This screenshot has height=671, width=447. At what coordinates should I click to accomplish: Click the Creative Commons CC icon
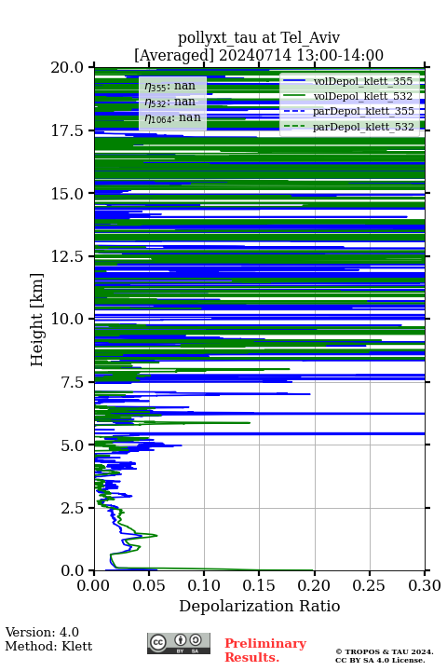(x=158, y=642)
